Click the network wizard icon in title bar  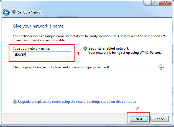[x=14, y=12]
